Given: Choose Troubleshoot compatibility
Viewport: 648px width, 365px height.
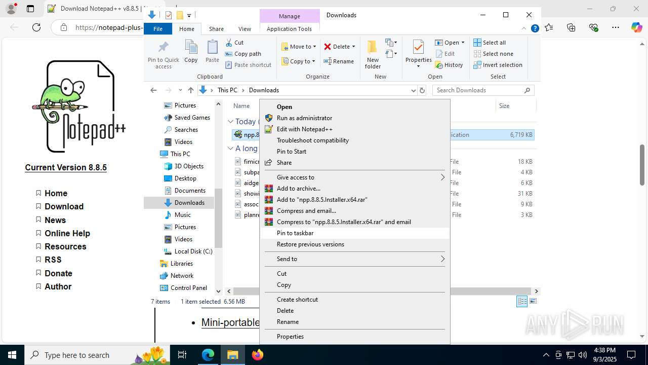Looking at the screenshot, I should (354, 140).
